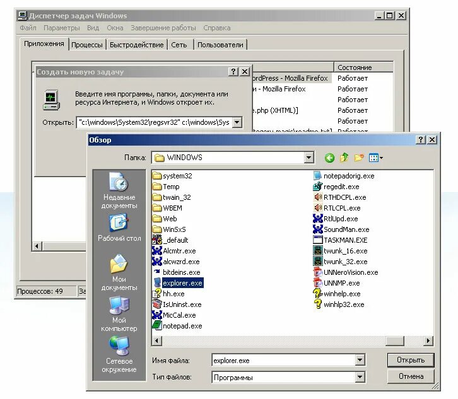Switch to the Процессы tab
Screen dimensions: 458x399
click(87, 45)
